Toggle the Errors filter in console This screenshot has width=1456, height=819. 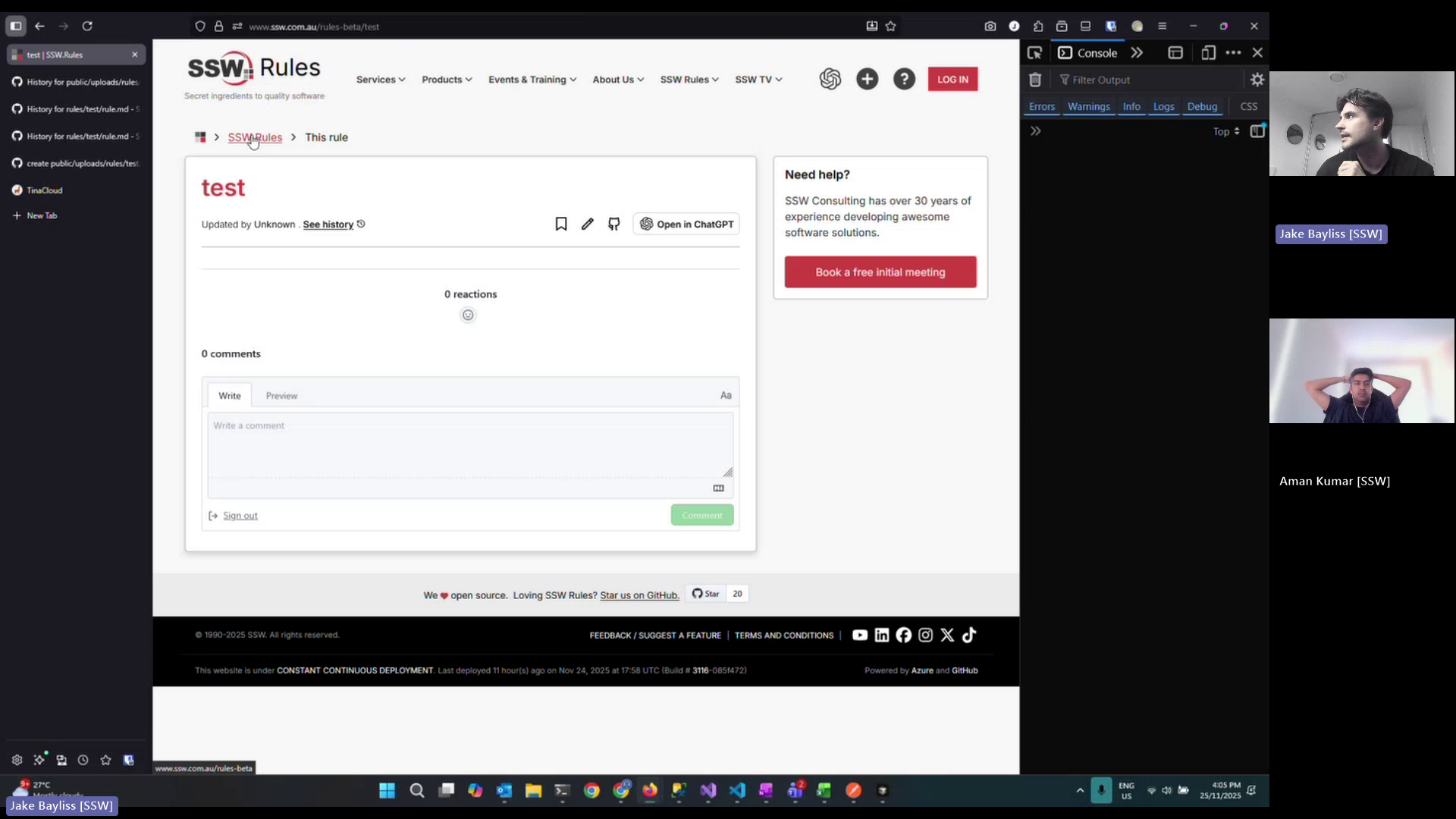1041,106
